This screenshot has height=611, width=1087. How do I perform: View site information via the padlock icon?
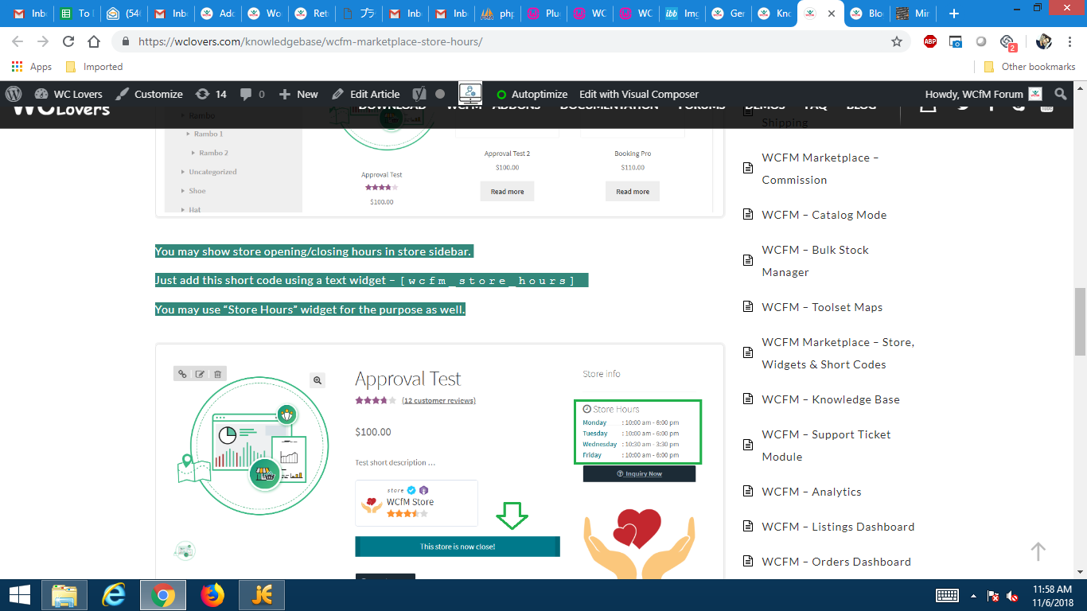coord(126,41)
